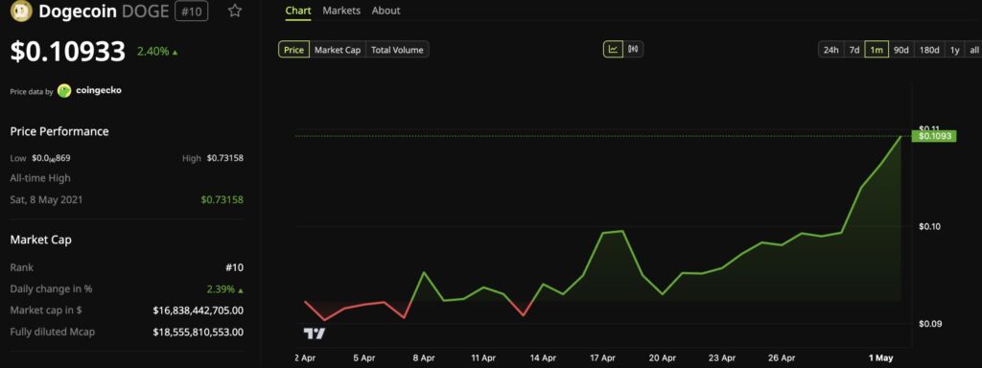Select the Price chart mode
982x368 pixels.
[293, 50]
